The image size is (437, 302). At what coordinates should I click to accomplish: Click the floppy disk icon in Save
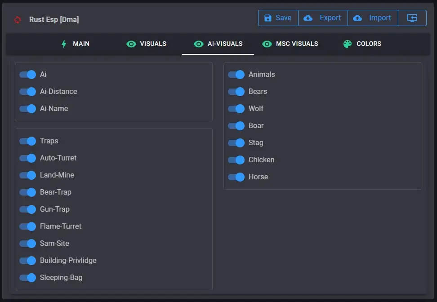(x=268, y=18)
